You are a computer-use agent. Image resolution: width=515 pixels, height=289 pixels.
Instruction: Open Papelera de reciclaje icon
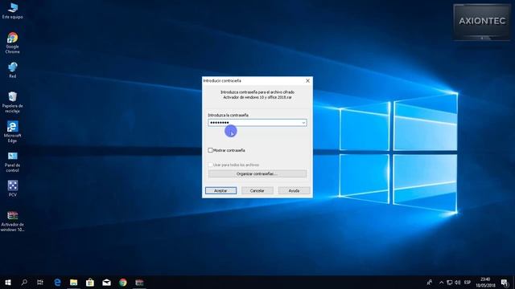(x=13, y=102)
